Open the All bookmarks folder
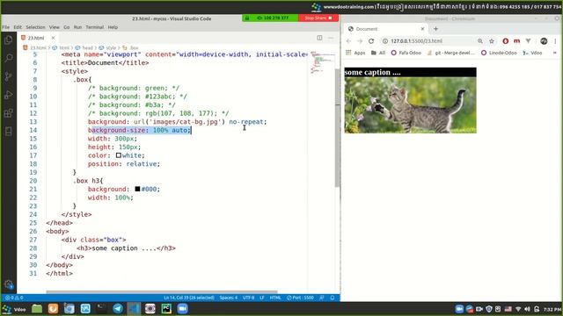The width and height of the screenshot is (563, 316). [x=378, y=53]
